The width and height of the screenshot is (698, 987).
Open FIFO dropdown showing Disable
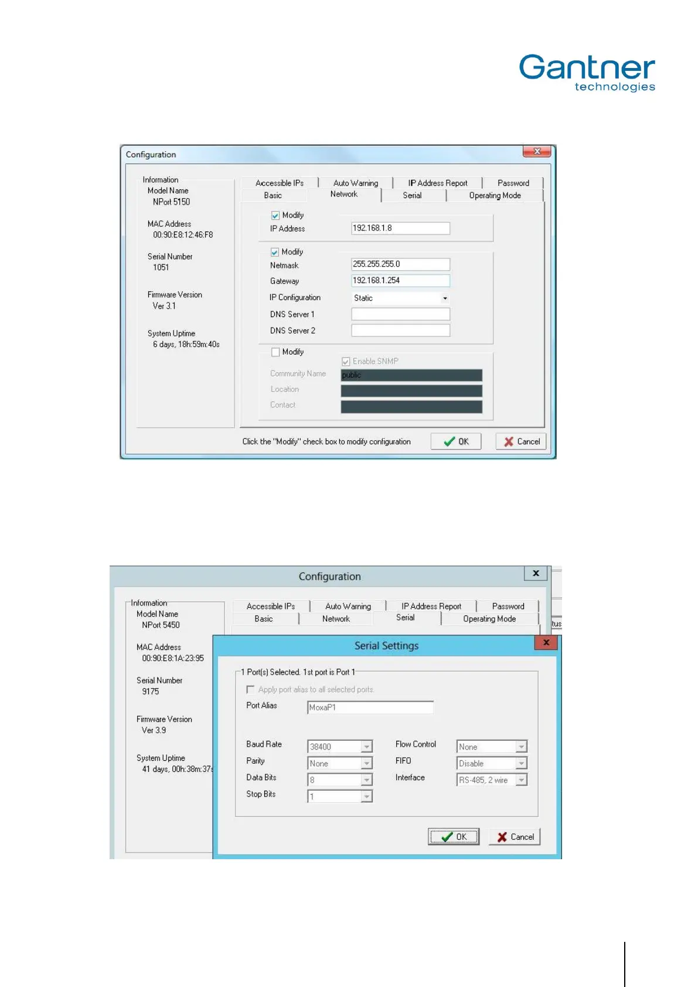click(x=492, y=763)
